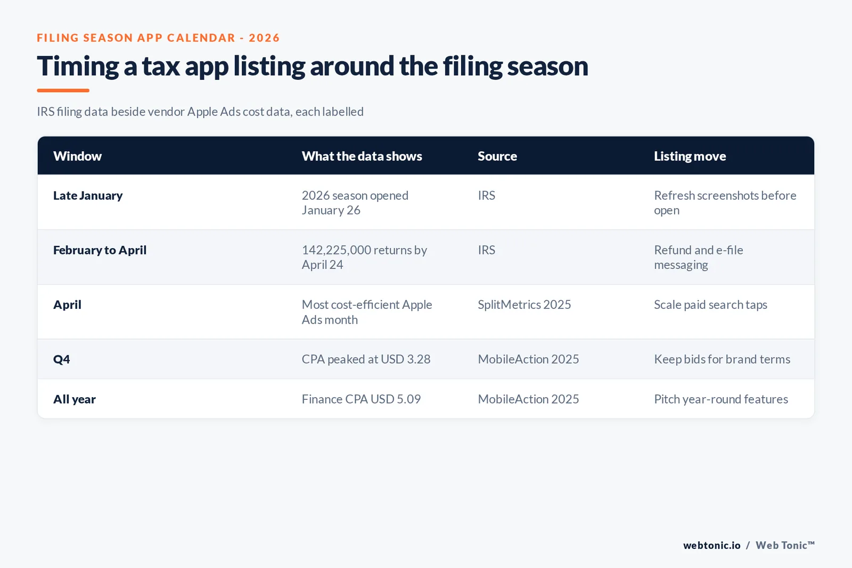
Task: Click 'Keep bids for brand terms' cell
Action: [722, 359]
